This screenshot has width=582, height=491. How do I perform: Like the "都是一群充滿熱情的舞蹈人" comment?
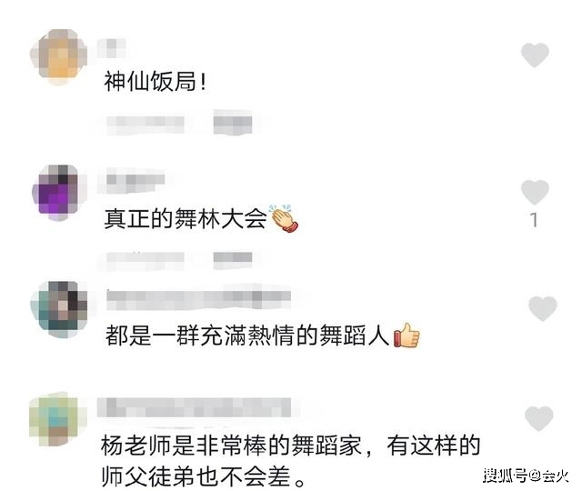[543, 308]
